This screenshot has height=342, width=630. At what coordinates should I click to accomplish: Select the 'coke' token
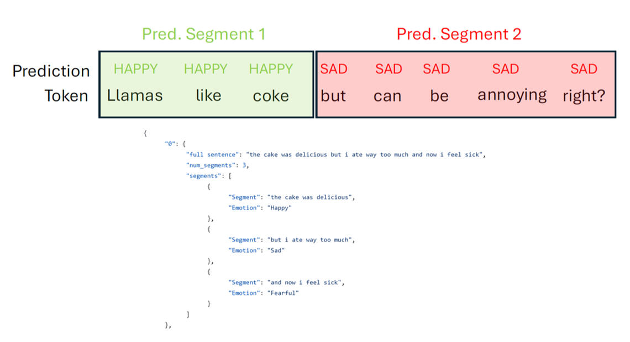[x=271, y=96]
